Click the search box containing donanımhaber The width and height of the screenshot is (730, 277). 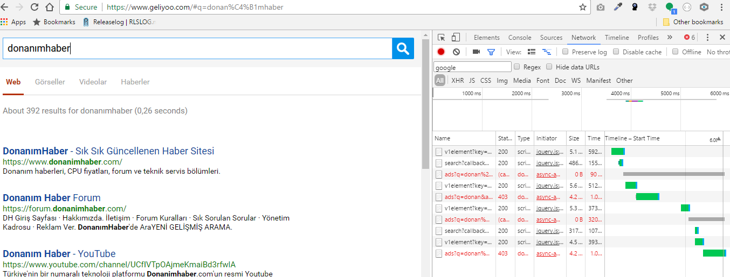click(x=197, y=48)
